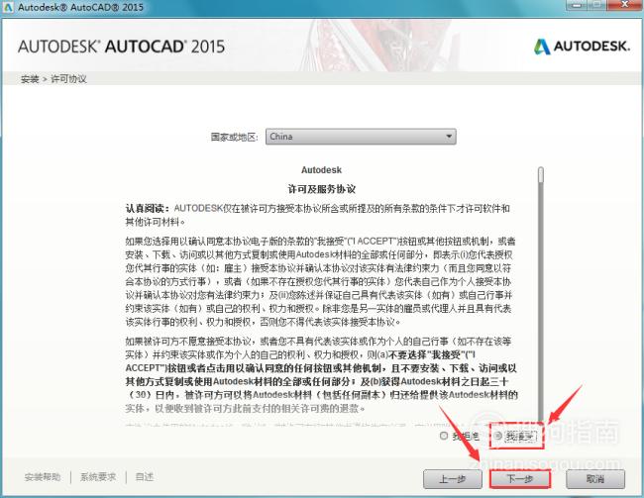Viewport: 644px width, 498px height.
Task: Click the AutoCAD icon in the title bar
Action: click(x=8, y=7)
